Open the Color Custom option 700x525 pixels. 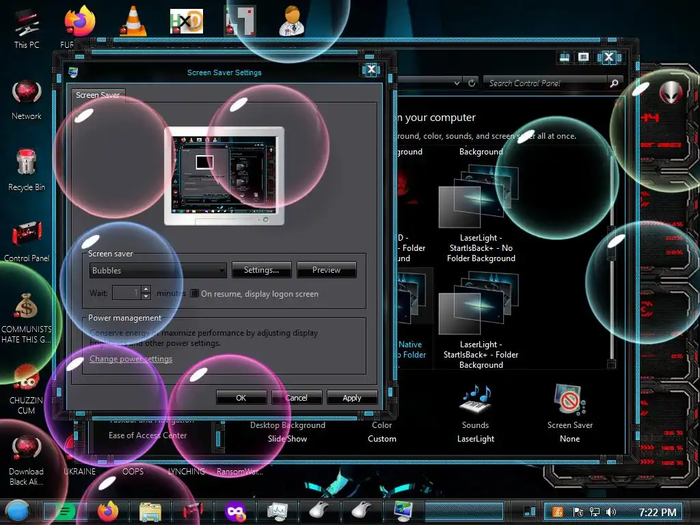(381, 432)
